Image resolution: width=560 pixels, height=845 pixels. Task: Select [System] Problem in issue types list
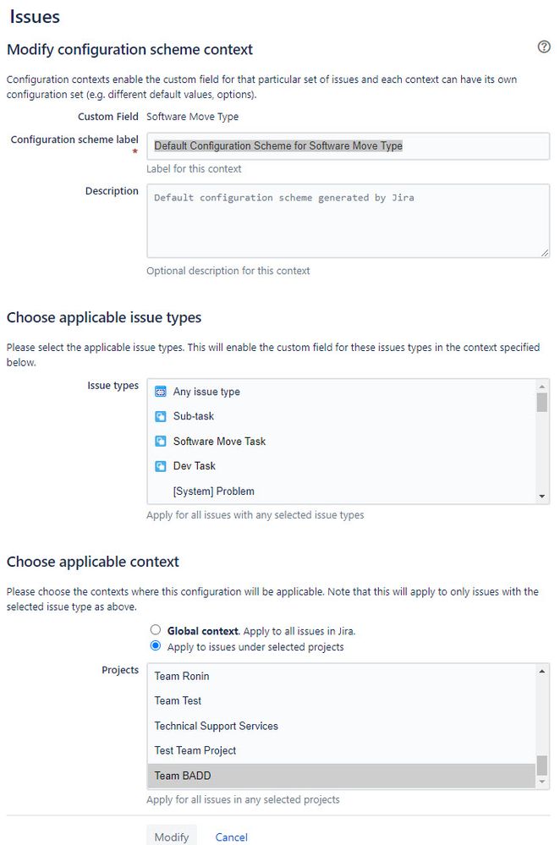click(x=342, y=491)
